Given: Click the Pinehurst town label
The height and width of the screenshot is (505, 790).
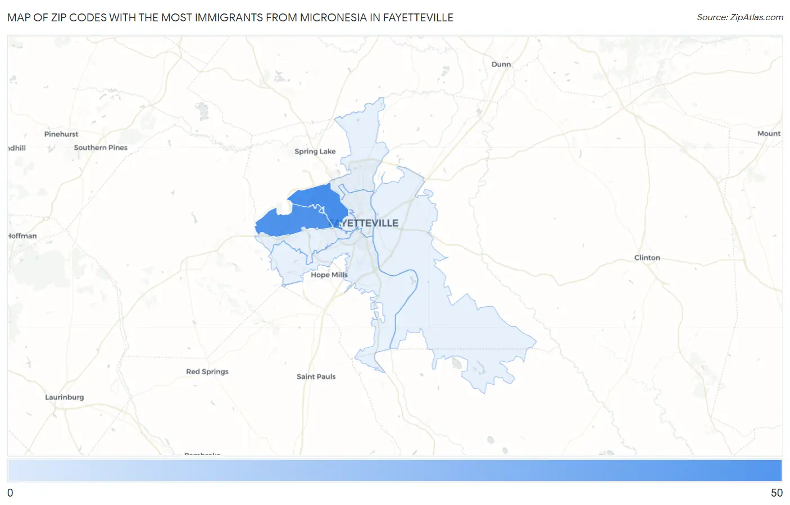Looking at the screenshot, I should 61,134.
